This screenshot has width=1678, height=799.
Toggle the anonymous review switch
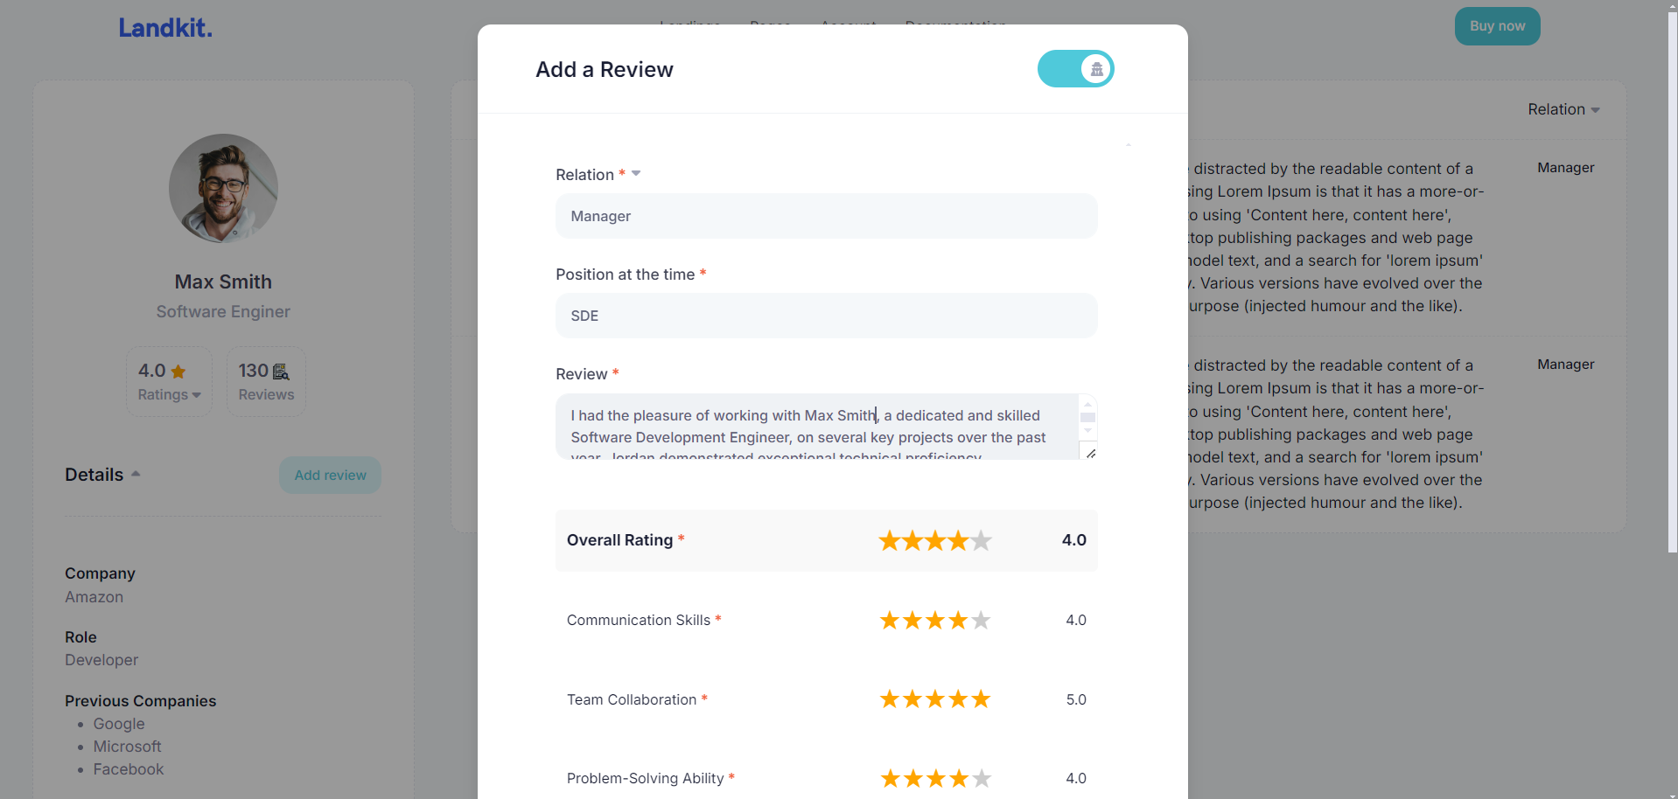(1075, 69)
